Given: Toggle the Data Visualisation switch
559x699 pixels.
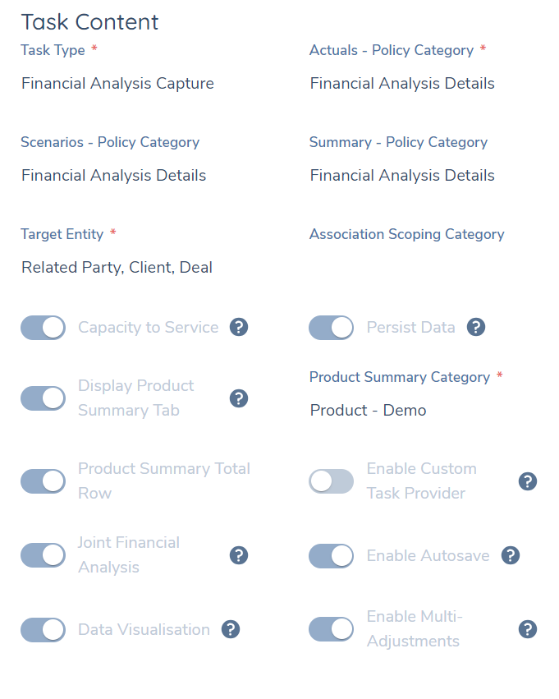Looking at the screenshot, I should pos(43,629).
